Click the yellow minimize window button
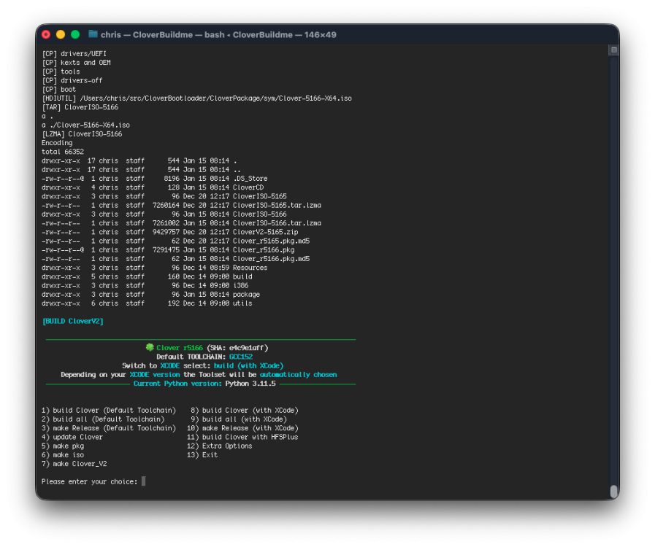Image resolution: width=655 pixels, height=547 pixels. pos(61,34)
